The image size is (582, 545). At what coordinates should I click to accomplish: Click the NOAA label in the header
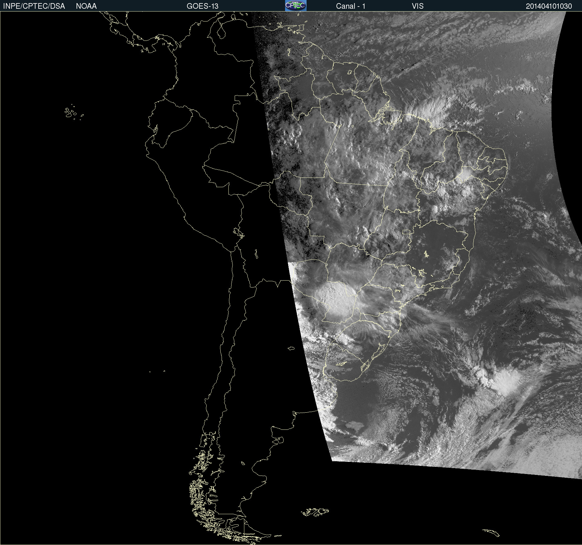(86, 6)
